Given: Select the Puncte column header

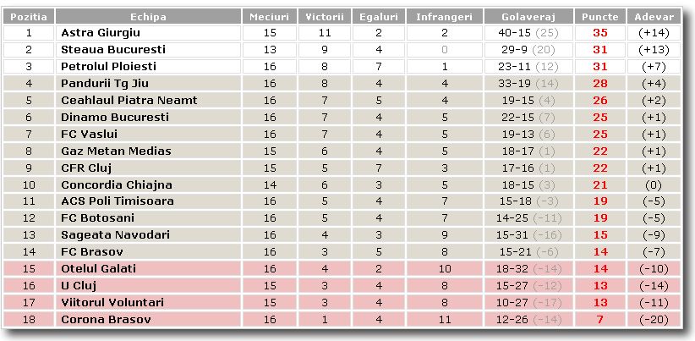Looking at the screenshot, I should tap(600, 17).
